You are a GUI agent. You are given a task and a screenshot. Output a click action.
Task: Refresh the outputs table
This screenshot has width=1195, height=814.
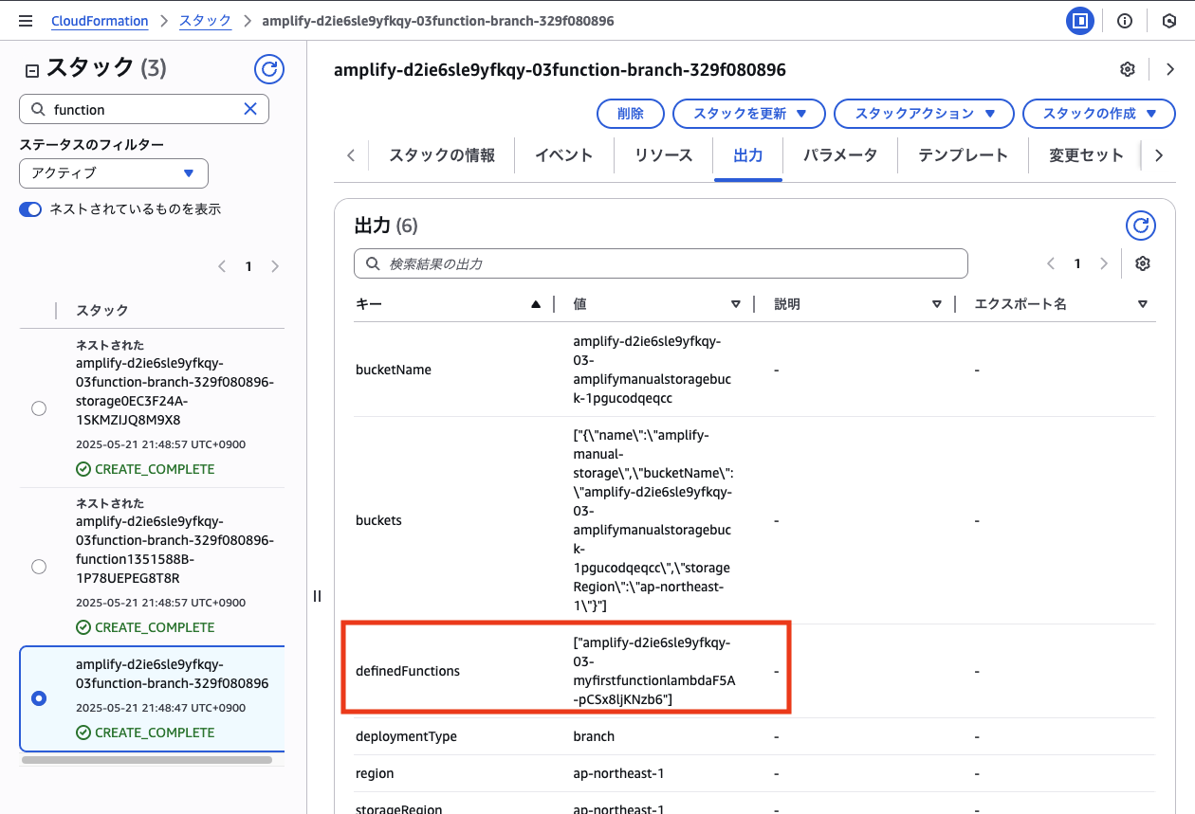(1141, 226)
